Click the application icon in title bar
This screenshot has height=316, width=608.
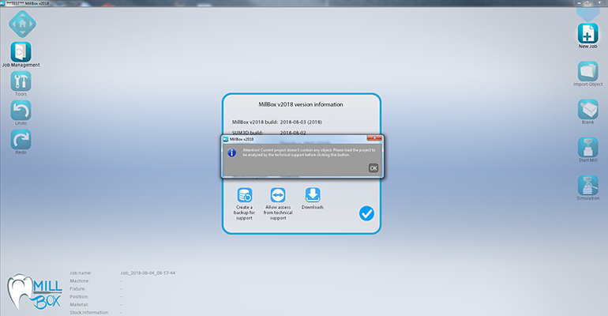(x=2, y=2)
